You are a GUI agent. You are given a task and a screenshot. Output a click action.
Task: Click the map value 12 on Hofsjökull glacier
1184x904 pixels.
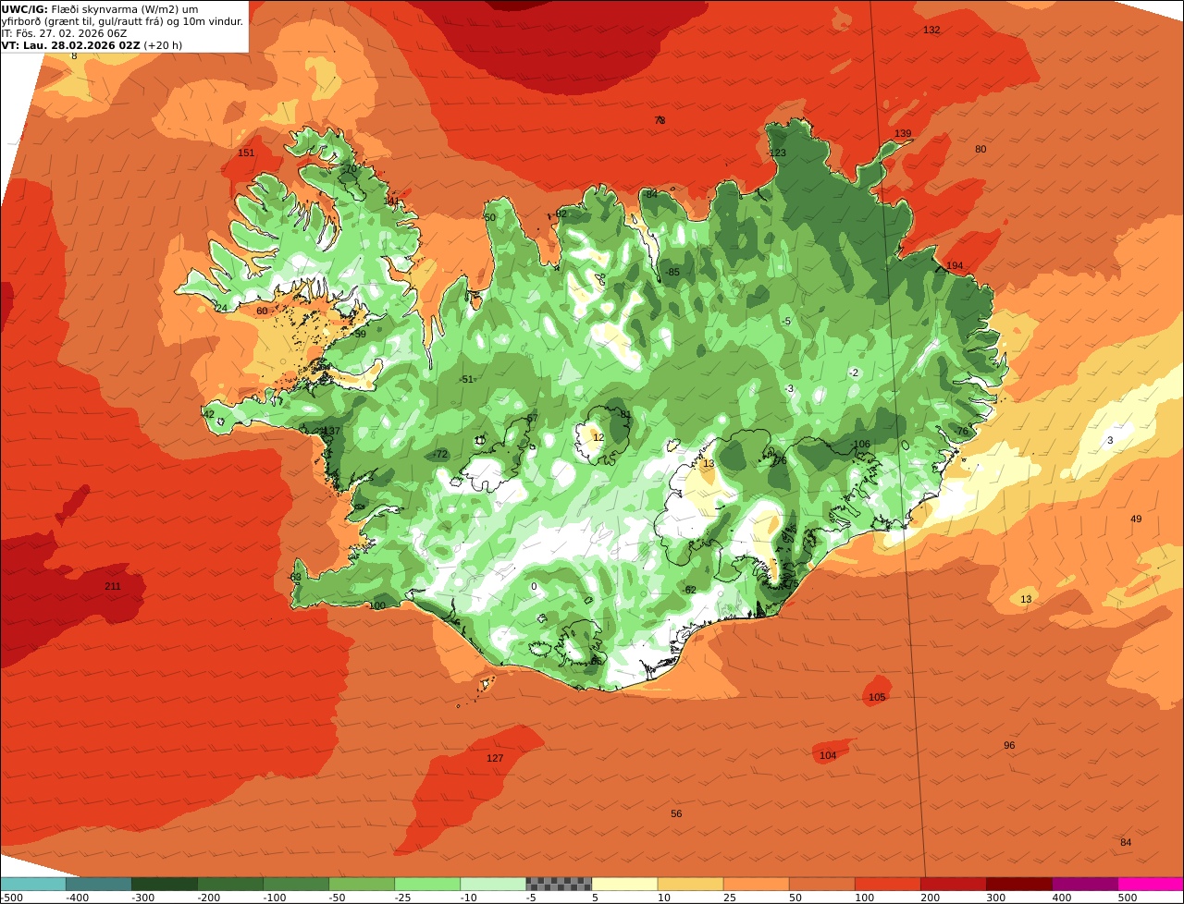598,438
